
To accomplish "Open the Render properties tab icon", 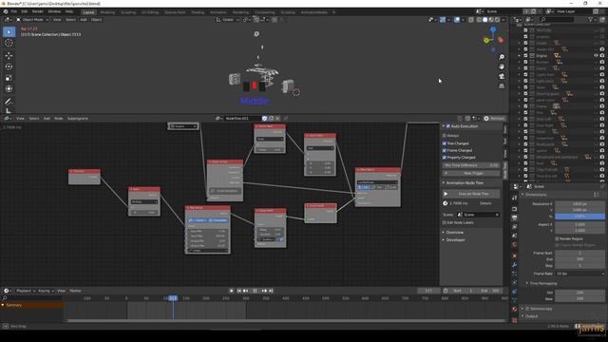I will click(515, 209).
